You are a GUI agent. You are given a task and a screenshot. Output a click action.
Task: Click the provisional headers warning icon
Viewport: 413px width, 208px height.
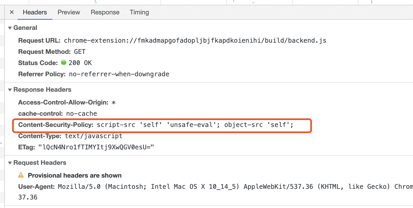coord(21,175)
